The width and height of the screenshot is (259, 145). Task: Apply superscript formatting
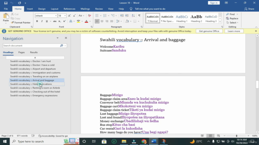(64, 21)
